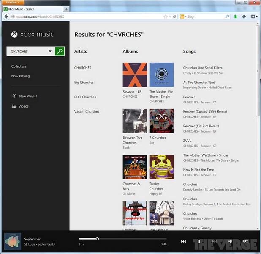Screen dimensions: 261x254
Task: Click the Bing search engine icon
Action: click(x=182, y=17)
